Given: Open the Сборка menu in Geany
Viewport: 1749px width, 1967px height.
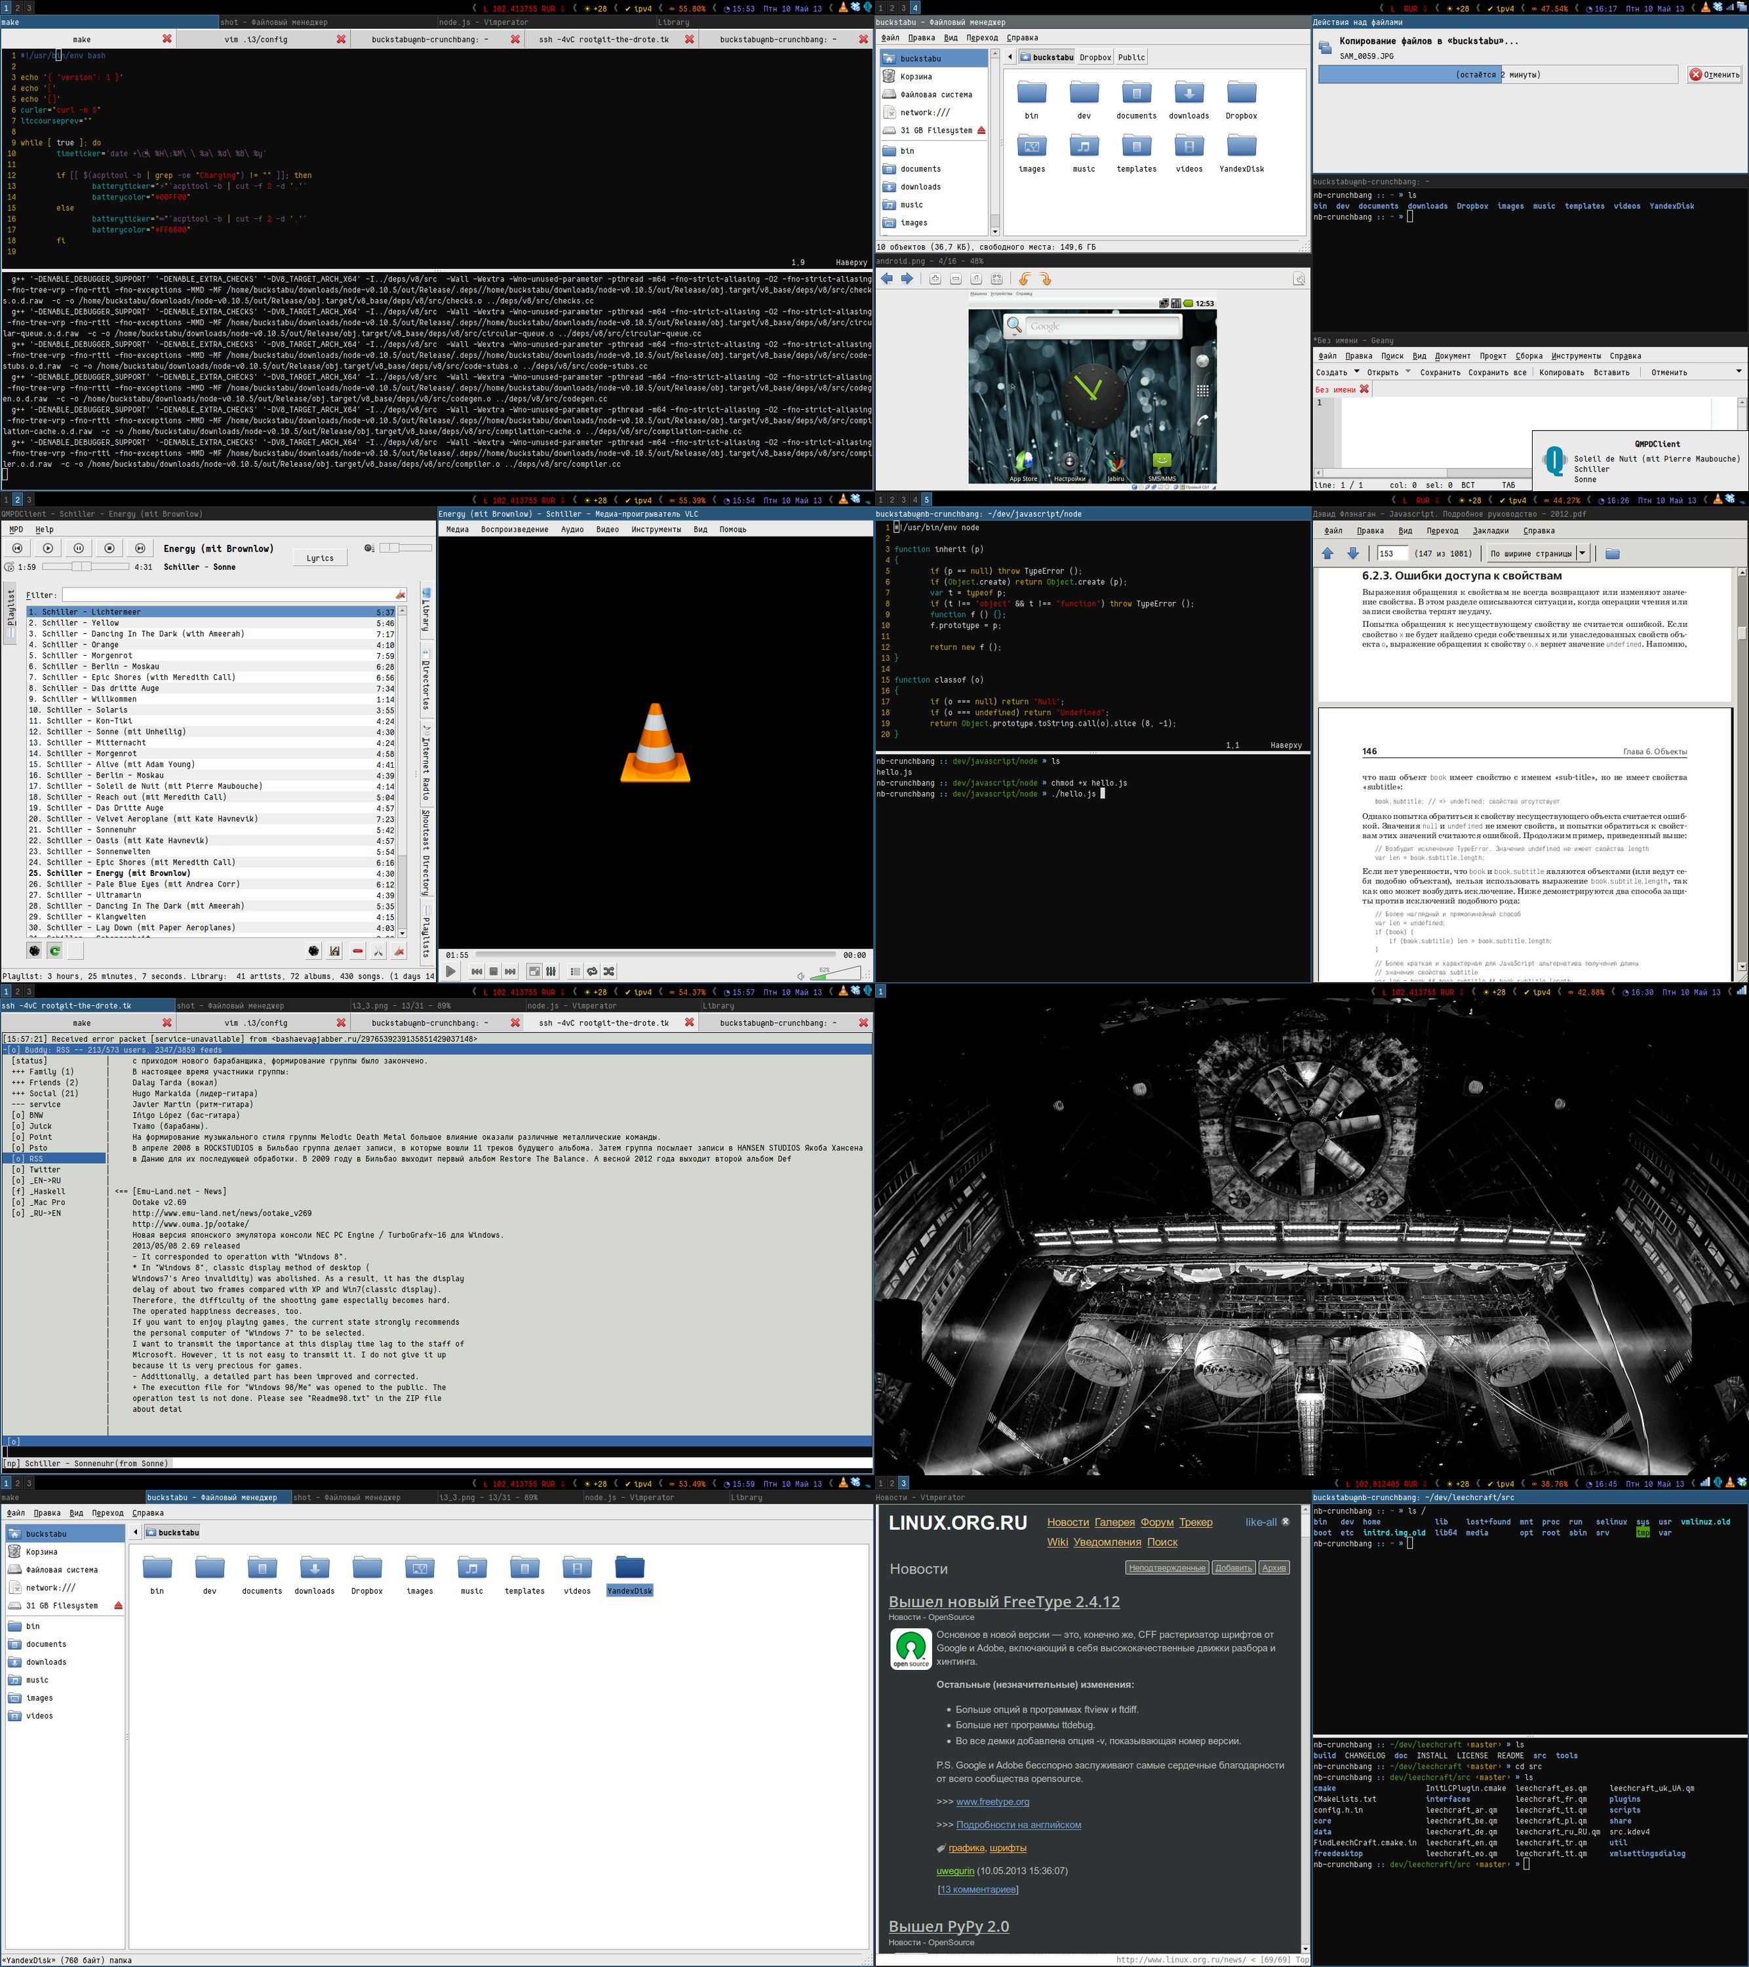Looking at the screenshot, I should tap(1529, 356).
